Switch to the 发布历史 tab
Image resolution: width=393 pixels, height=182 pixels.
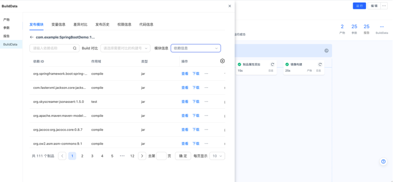pos(102,24)
